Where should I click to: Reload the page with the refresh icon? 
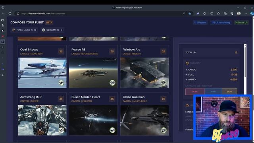coord(10,14)
